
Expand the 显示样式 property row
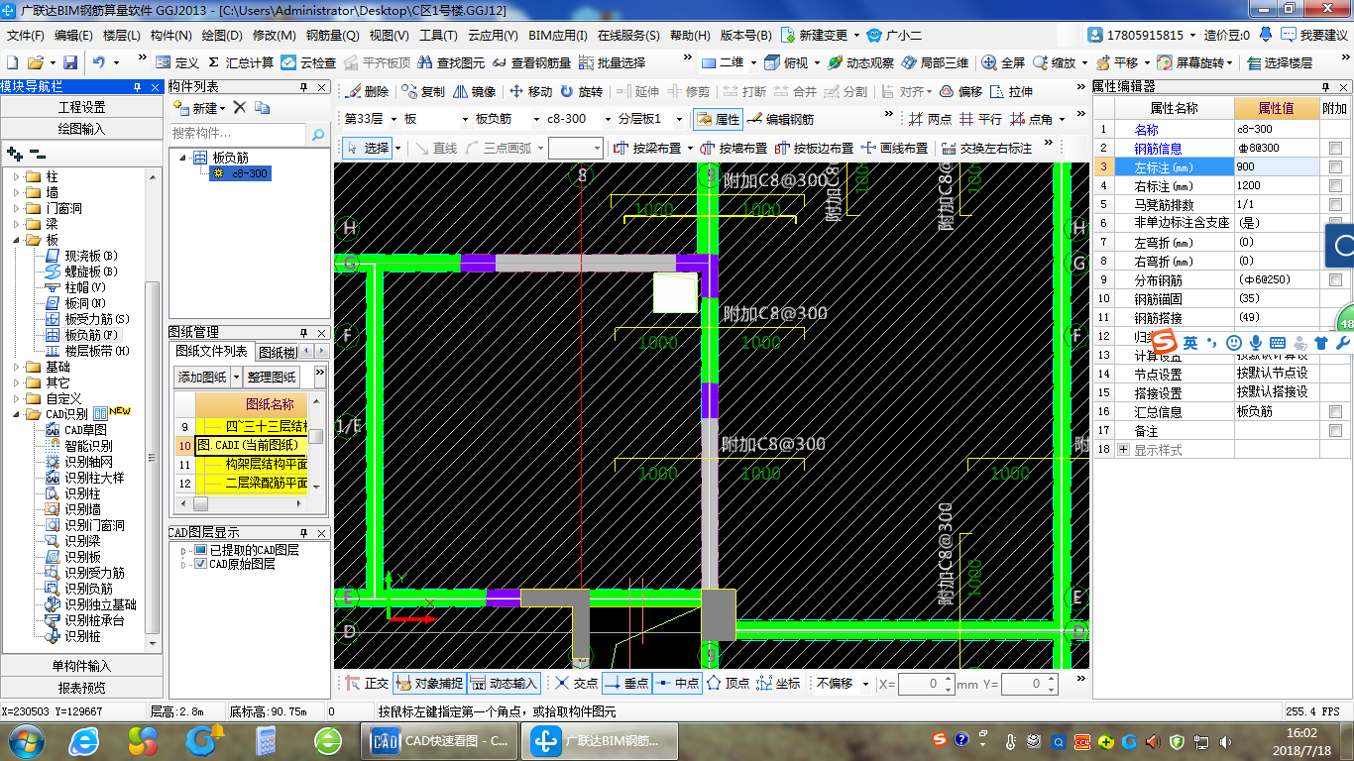pyautogui.click(x=1123, y=450)
